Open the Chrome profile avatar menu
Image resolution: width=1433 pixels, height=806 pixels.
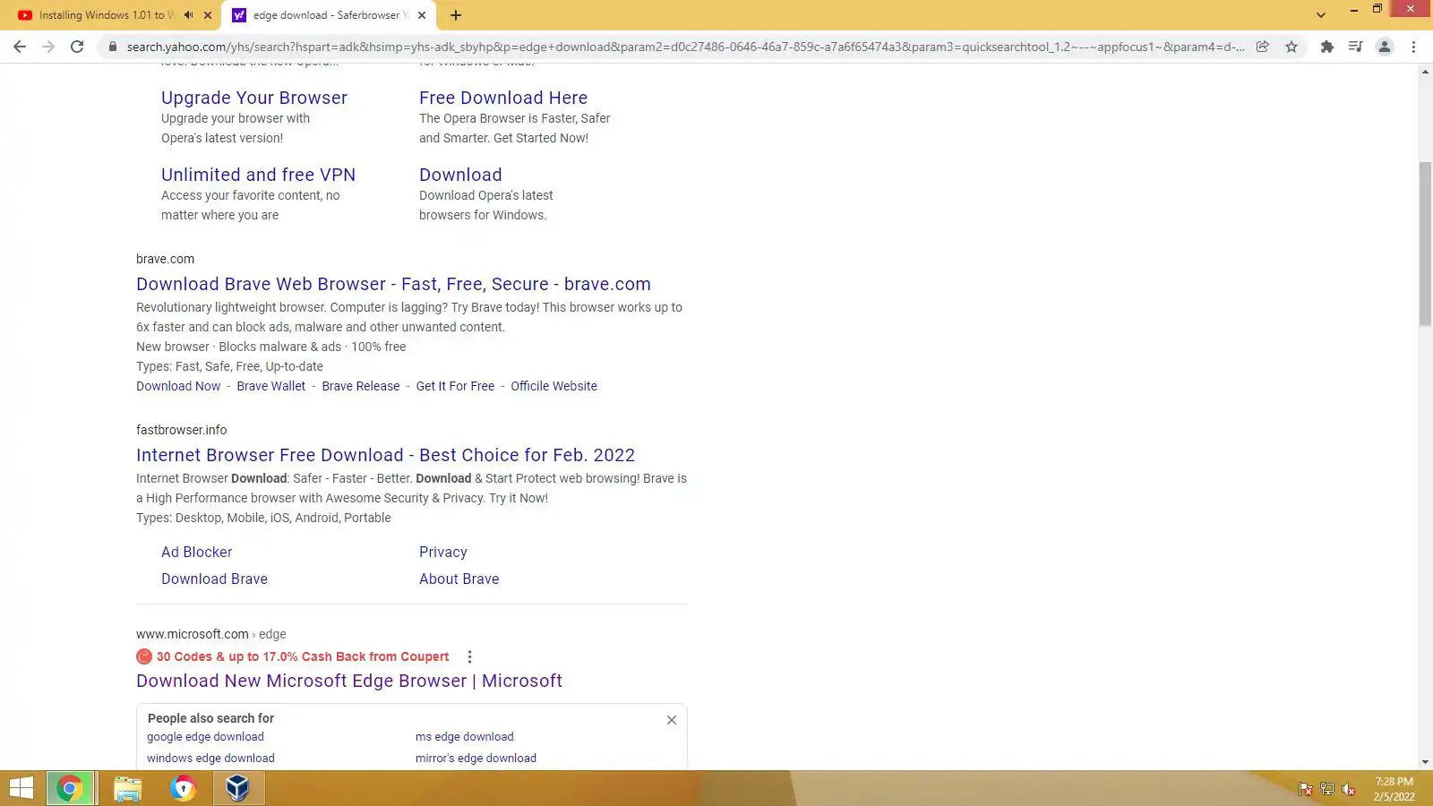point(1385,47)
